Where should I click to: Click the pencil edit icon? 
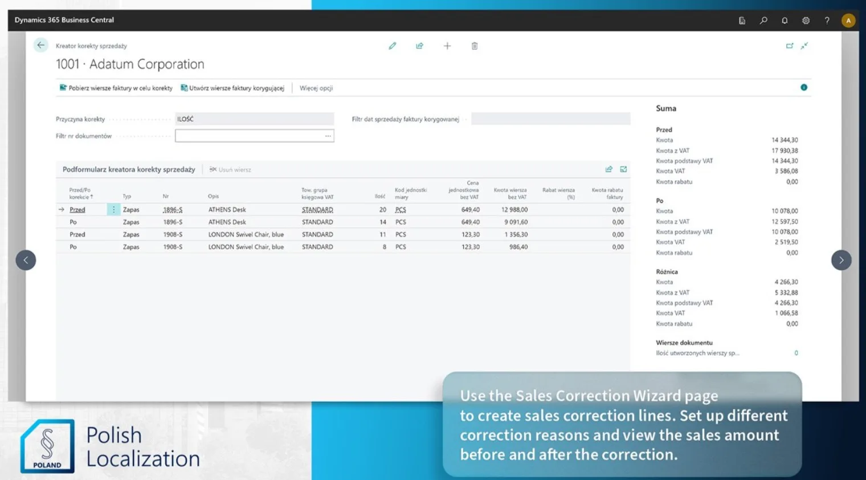393,46
